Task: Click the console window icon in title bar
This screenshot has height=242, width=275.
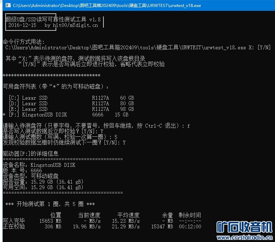Action: coord(8,5)
